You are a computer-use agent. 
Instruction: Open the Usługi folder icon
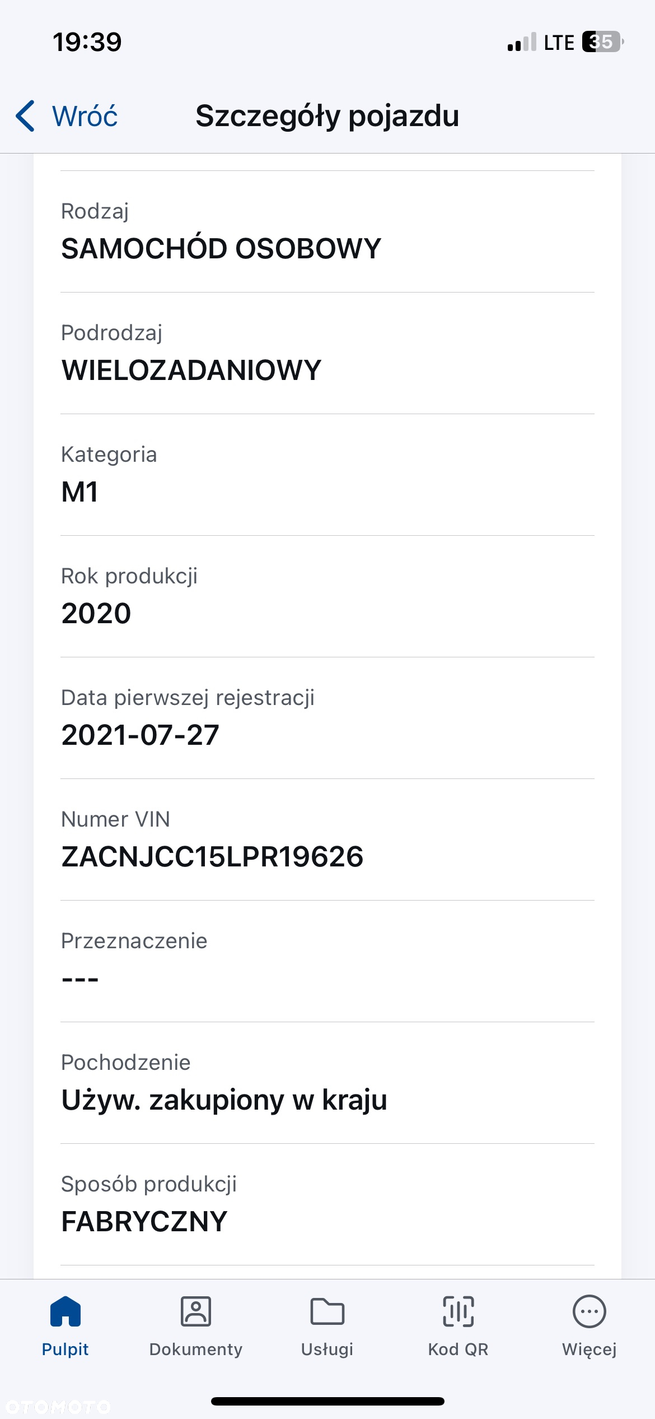tap(327, 1311)
